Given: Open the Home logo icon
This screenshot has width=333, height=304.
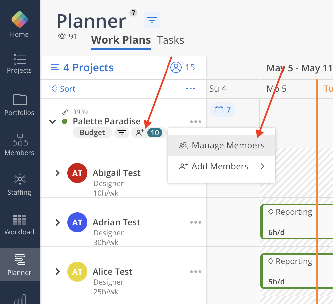Looking at the screenshot, I should 20,19.
